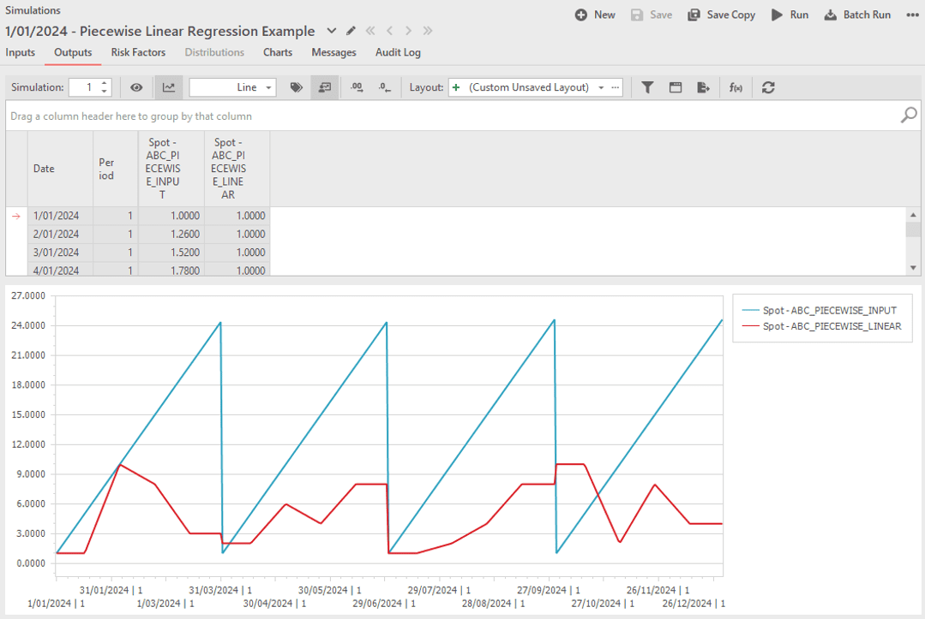This screenshot has width=925, height=619.
Task: Switch to the Risk Factors tab
Action: [138, 52]
